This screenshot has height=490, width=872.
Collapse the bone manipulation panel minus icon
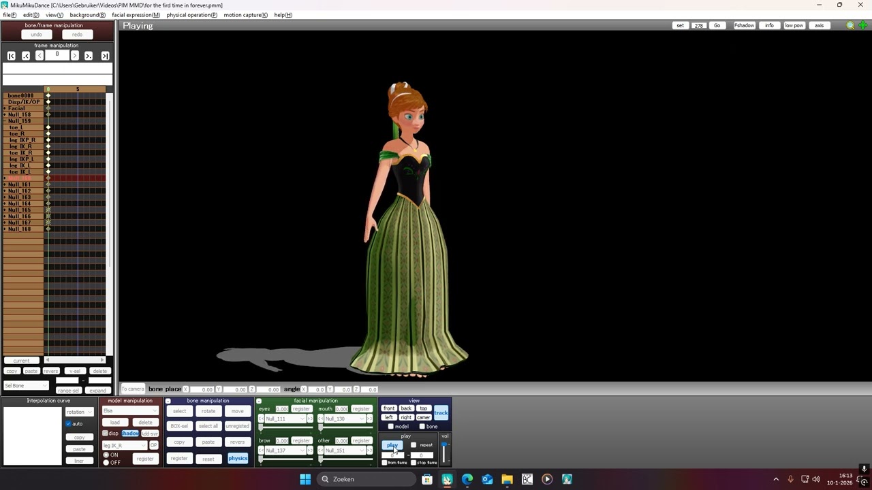coord(168,401)
